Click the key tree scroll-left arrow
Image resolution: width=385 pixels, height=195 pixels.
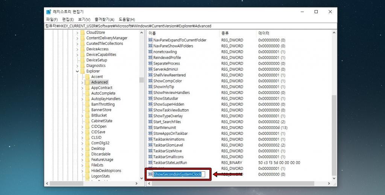pos(47,183)
